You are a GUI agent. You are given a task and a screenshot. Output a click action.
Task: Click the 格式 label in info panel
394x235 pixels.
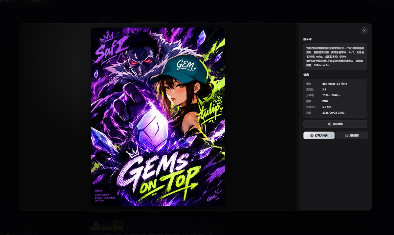[x=308, y=101]
